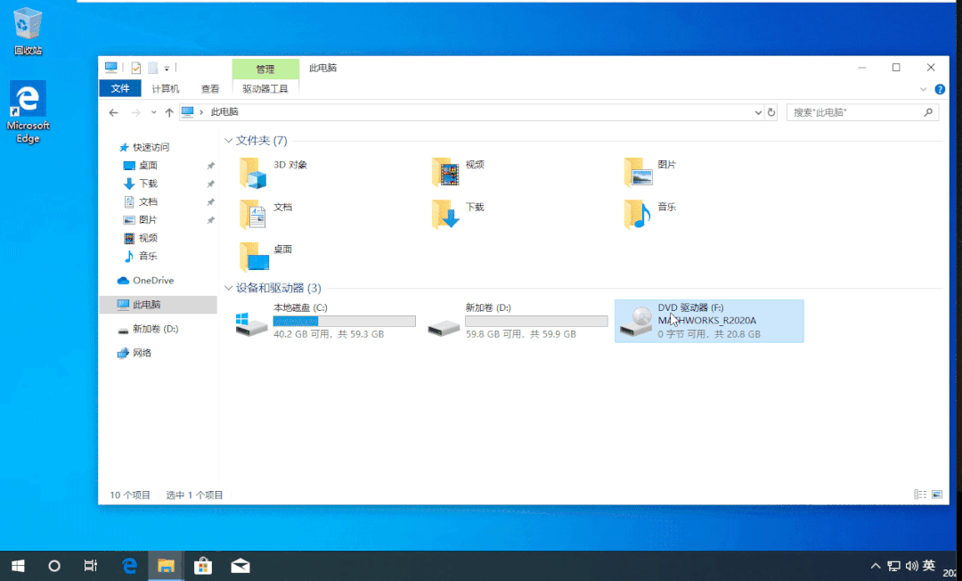Open the DVD drive (F:) MATHWORKS_R2020A

[x=708, y=321]
